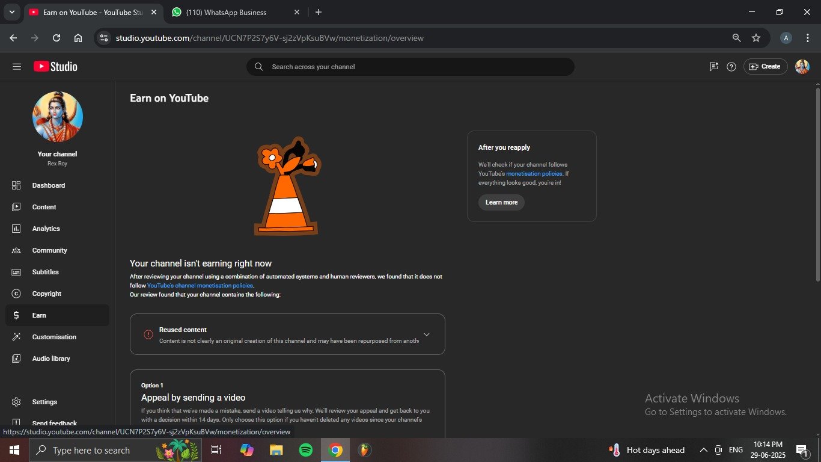The image size is (821, 462).
Task: Click the site information icon in address bar
Action: click(104, 38)
